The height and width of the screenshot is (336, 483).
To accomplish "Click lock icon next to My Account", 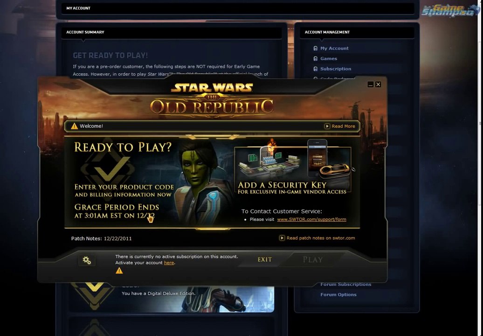I will click(x=316, y=49).
